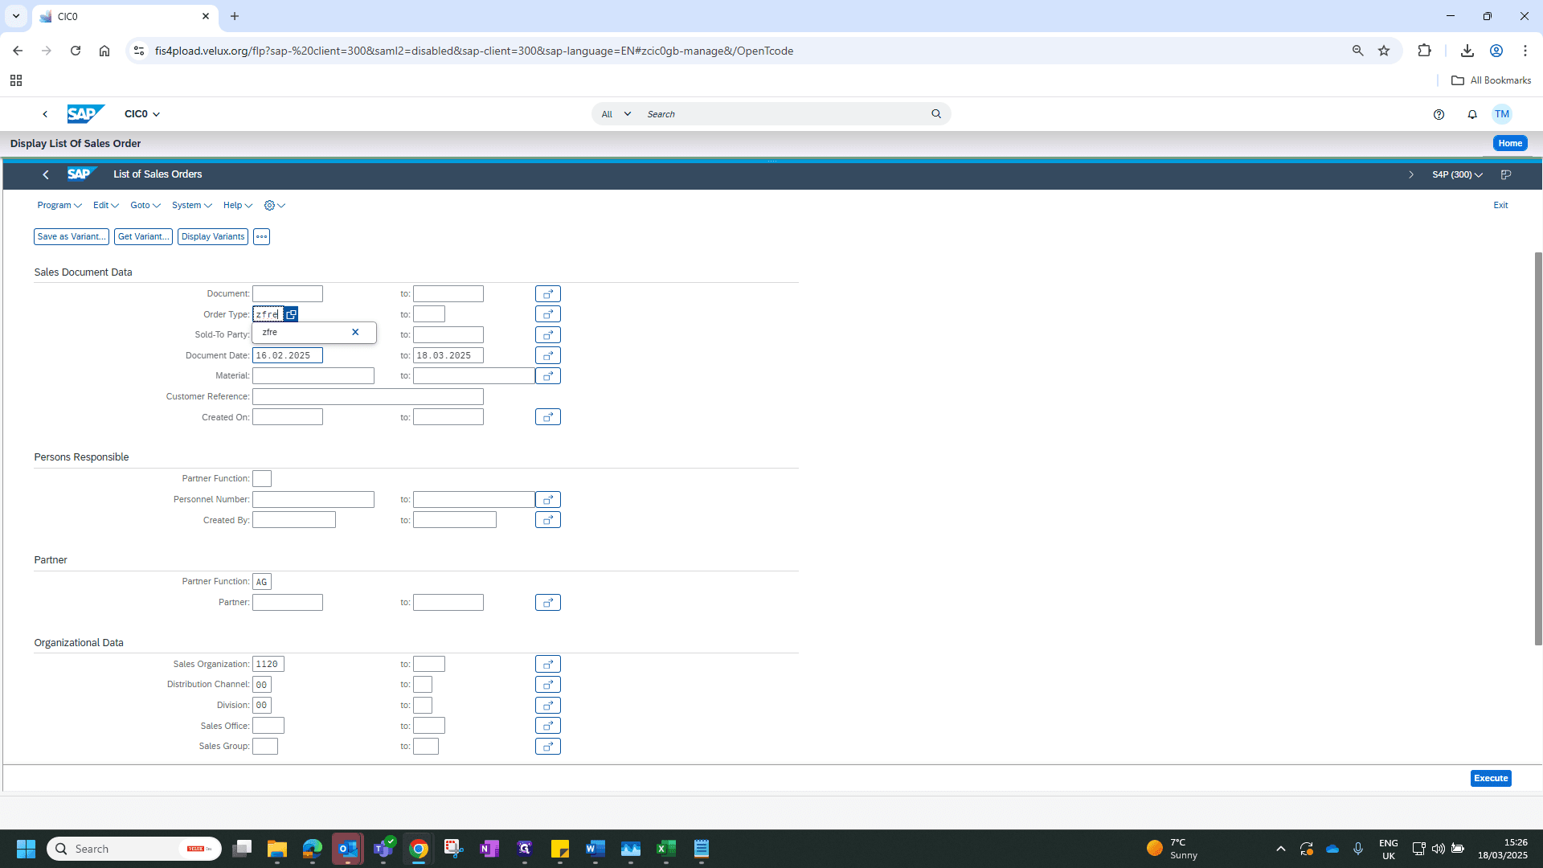Screen dimensions: 1543x868
Task: Expand the S4P (300) system dropdown
Action: [1457, 174]
